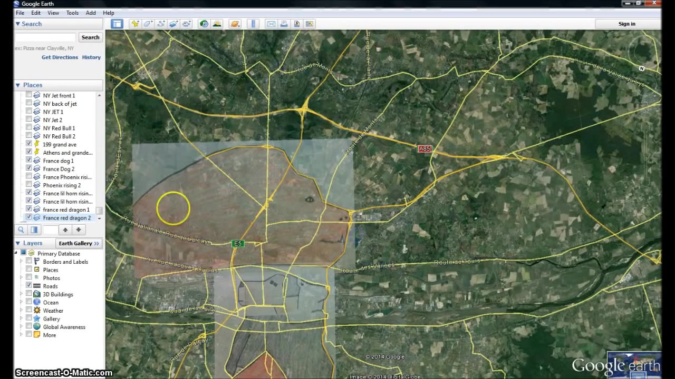Click the Places list scrollbar down arrow
Viewport: 675px width, 379px height.
(99, 218)
